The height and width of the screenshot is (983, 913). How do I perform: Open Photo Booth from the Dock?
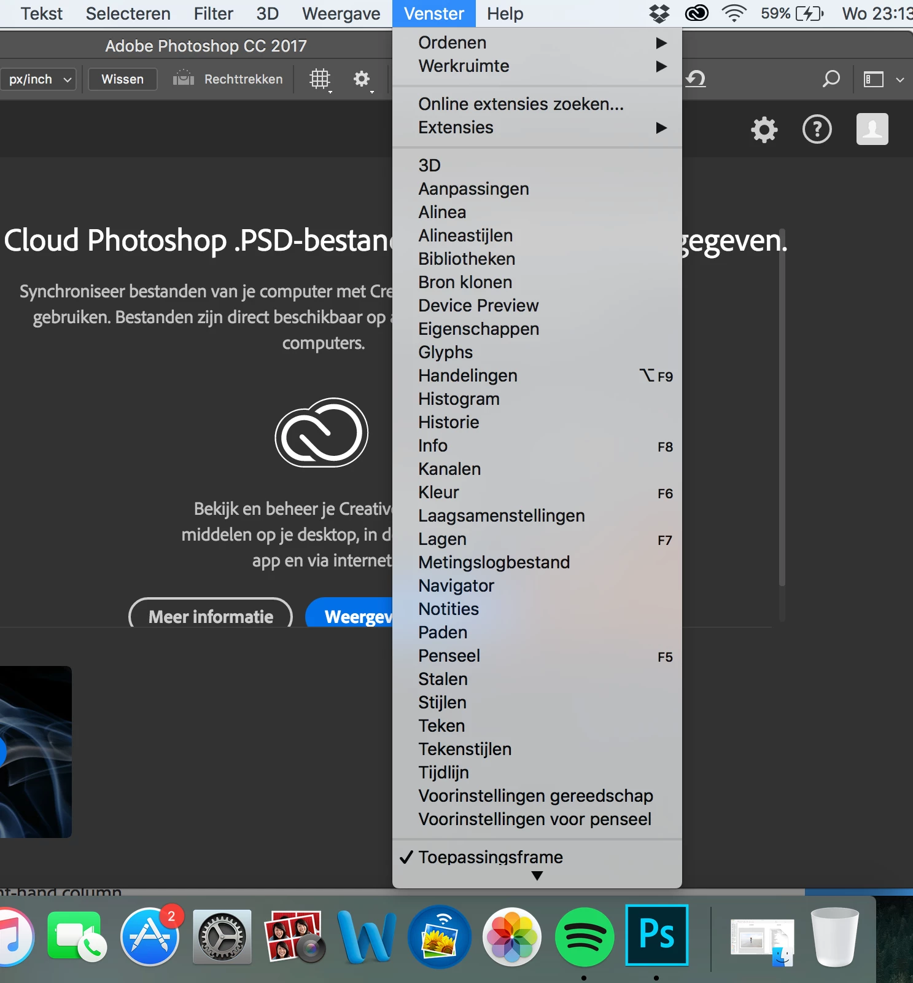pos(293,936)
